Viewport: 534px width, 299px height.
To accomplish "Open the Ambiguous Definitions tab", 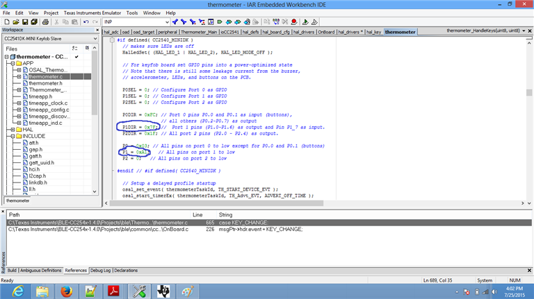I will 40,271.
